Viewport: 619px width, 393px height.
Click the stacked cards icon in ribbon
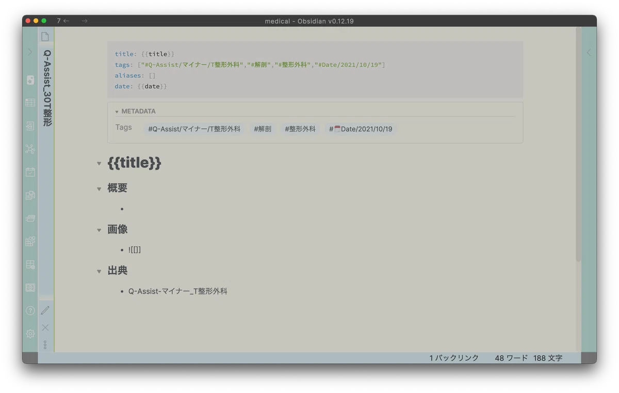[30, 218]
